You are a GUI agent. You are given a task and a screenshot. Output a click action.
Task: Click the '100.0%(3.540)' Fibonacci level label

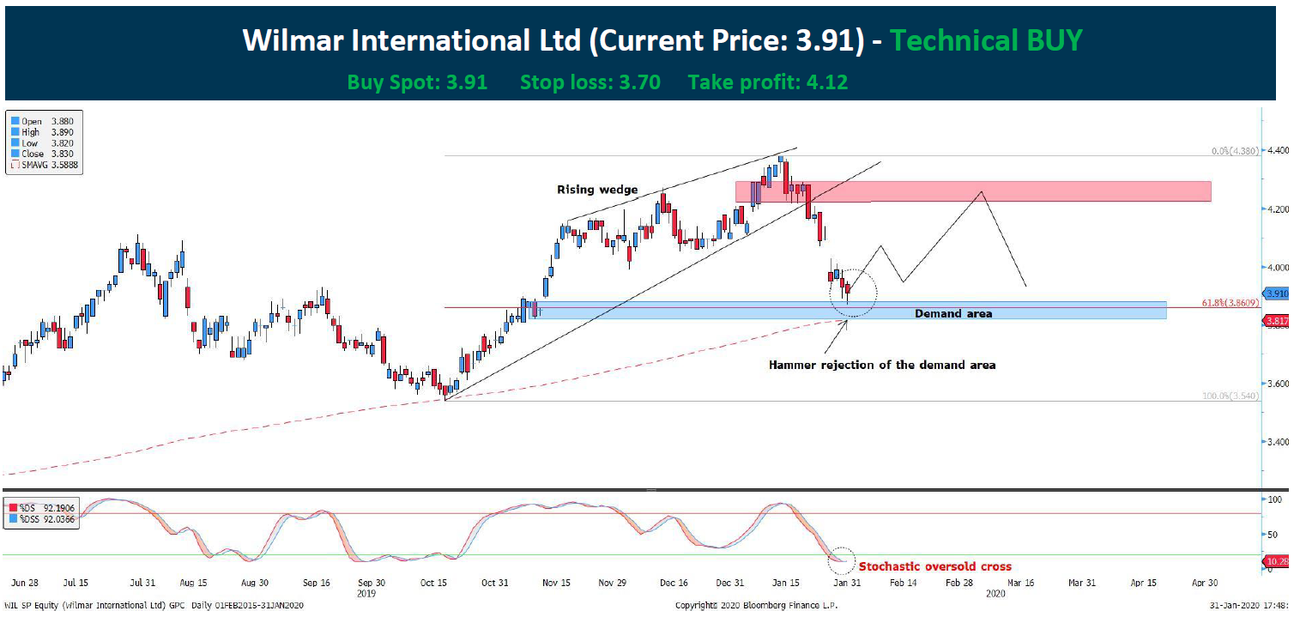(x=1231, y=396)
